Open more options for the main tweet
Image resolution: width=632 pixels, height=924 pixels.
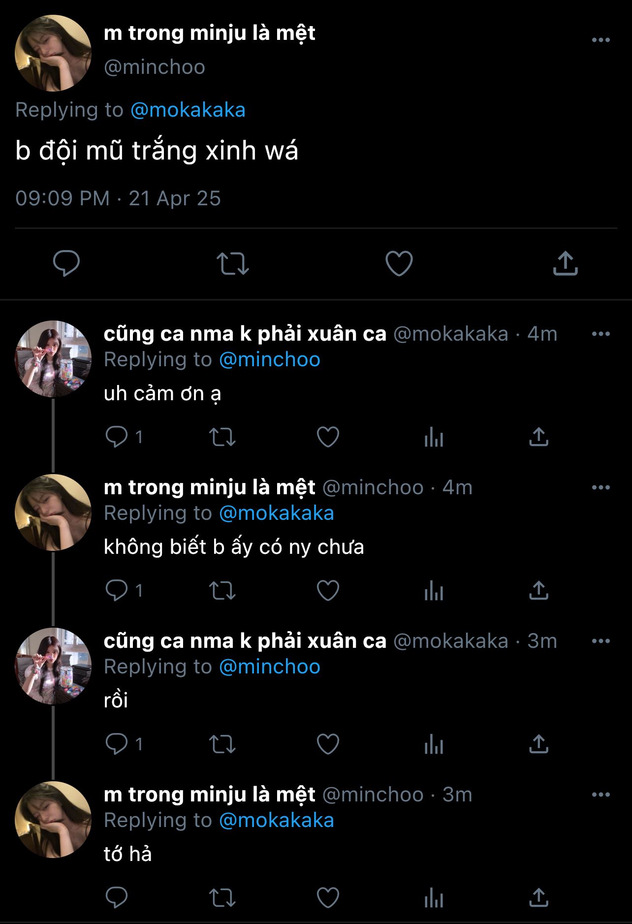click(x=600, y=40)
